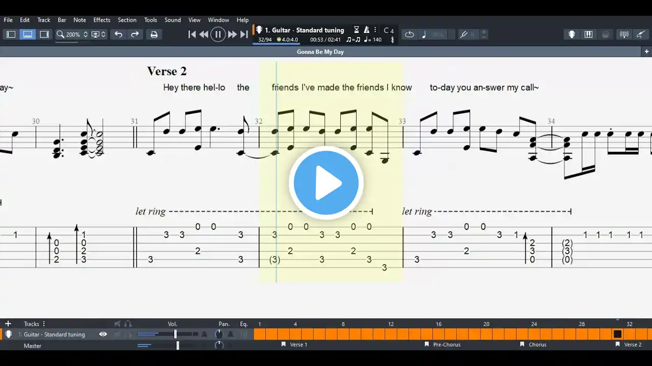652x366 pixels.
Task: Open the Bar menu
Action: point(62,20)
